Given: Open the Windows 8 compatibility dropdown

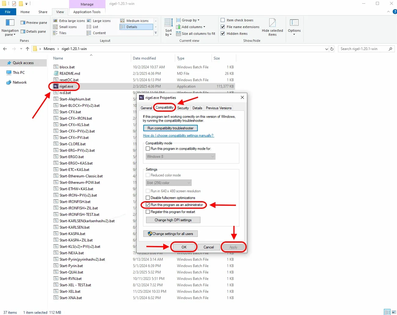Looking at the screenshot, I should point(180,157).
